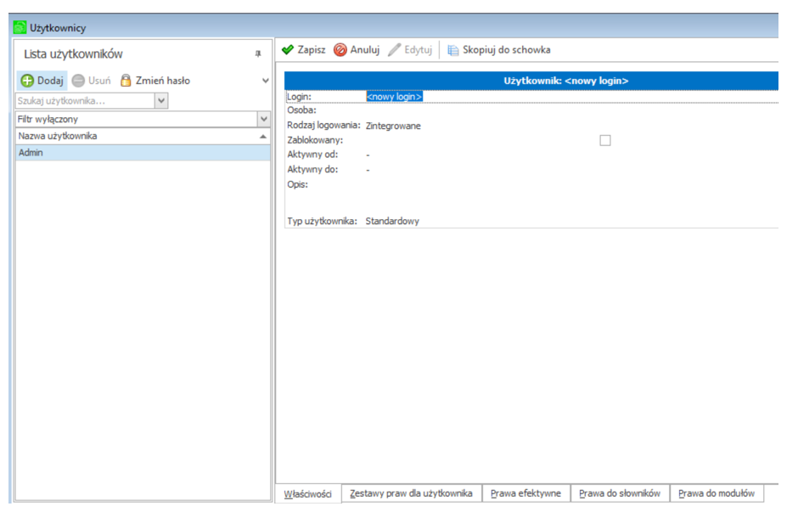Click the Użytkownik: <nowy login> header bar

click(531, 81)
